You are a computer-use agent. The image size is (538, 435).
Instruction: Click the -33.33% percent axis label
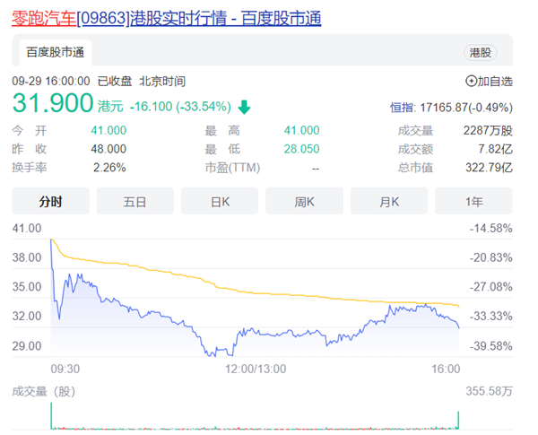pyautogui.click(x=491, y=316)
